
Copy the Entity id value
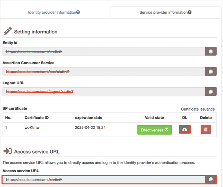[211, 51]
